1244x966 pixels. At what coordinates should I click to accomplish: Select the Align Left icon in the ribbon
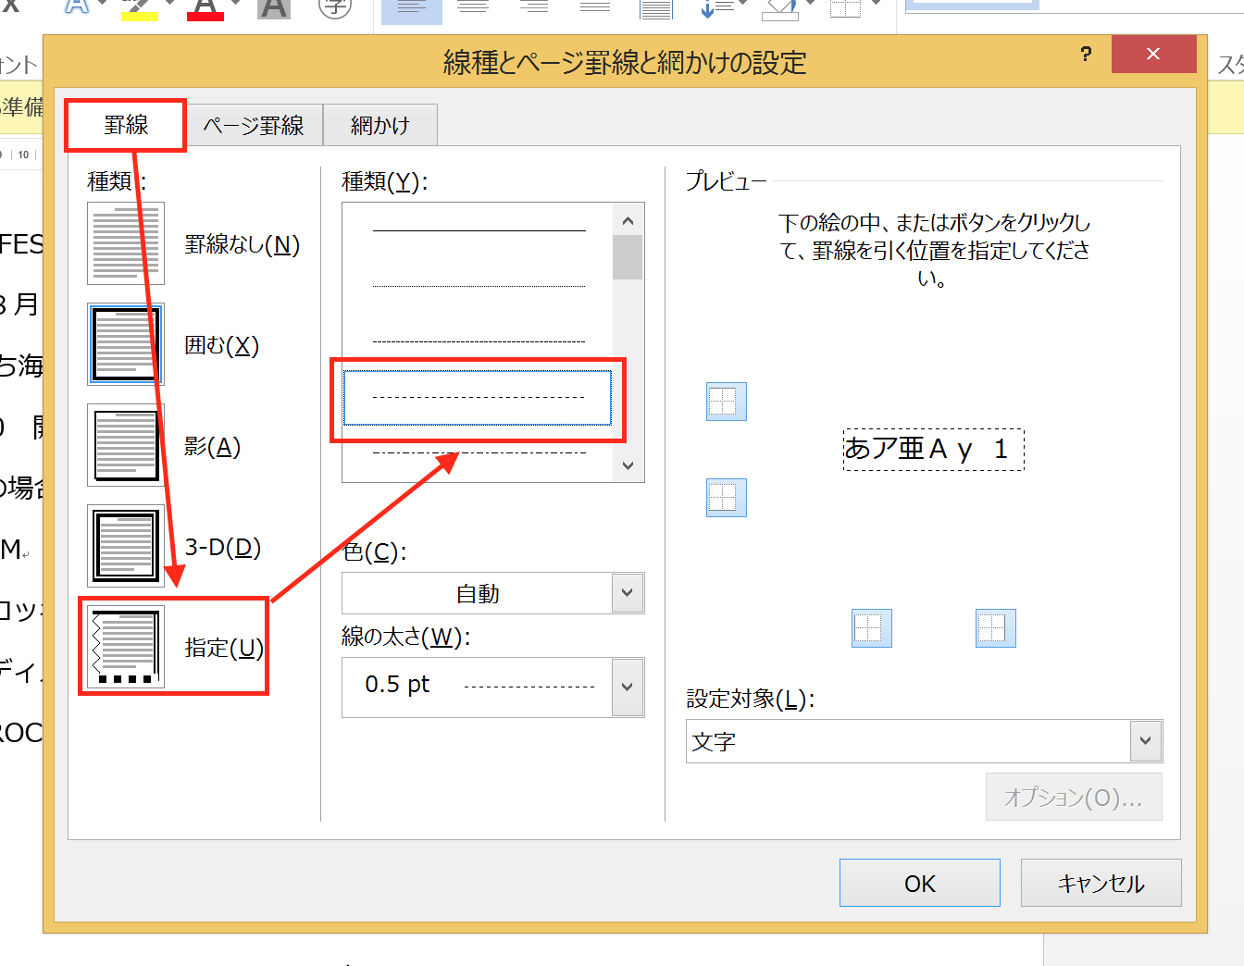(x=410, y=11)
